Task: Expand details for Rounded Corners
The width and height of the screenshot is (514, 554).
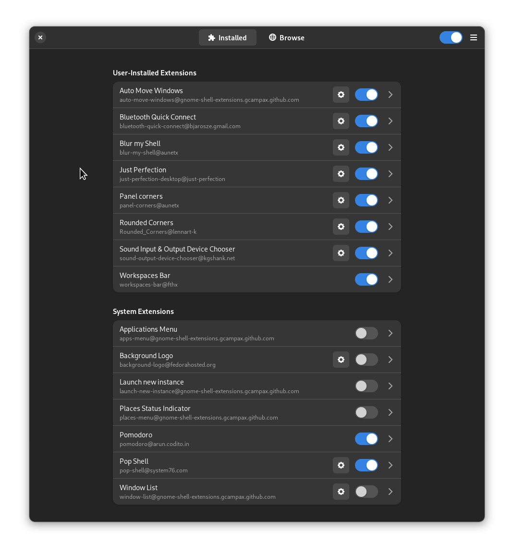Action: click(390, 227)
